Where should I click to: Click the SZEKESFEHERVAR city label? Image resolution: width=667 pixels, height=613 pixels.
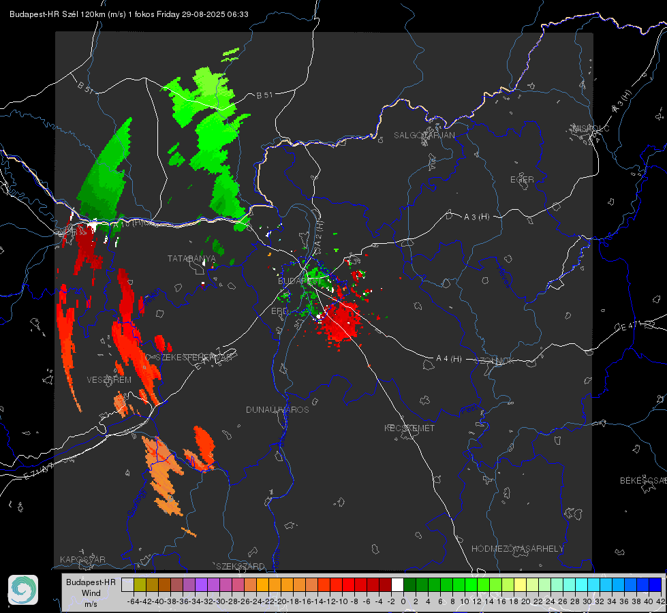click(193, 358)
